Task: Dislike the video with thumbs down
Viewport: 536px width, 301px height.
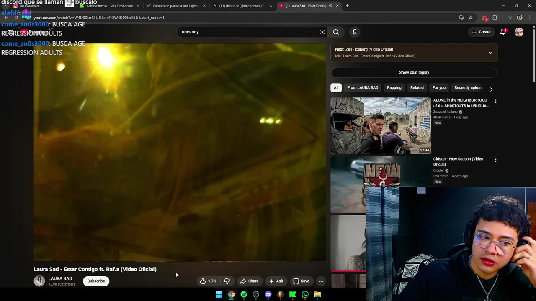Action: click(227, 281)
